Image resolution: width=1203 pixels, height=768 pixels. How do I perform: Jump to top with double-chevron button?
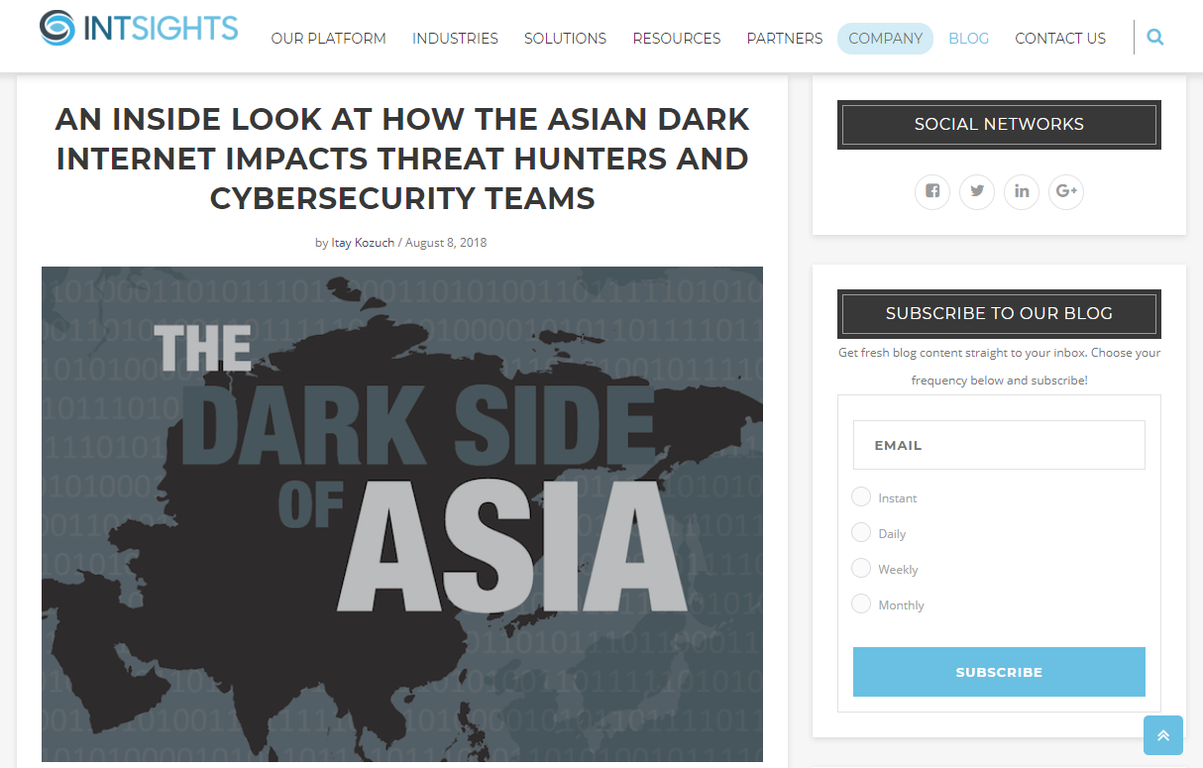tap(1163, 735)
